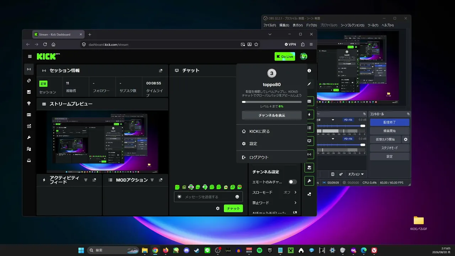Open the OBS シーンコレクション(S) menu

[x=352, y=25]
